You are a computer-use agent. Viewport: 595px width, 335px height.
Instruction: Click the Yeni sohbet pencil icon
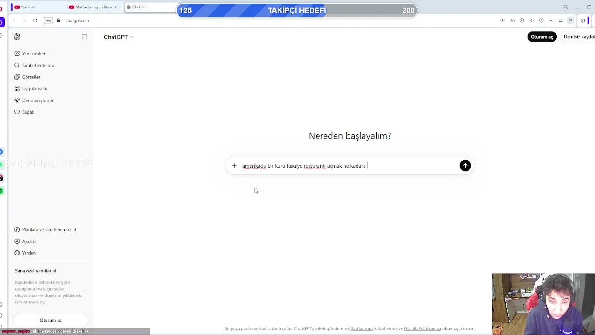pos(17,54)
